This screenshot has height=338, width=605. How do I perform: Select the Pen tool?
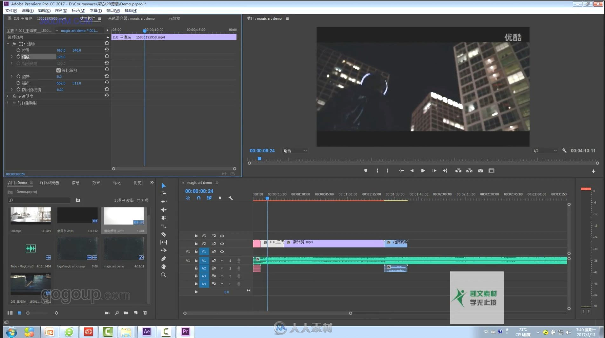click(x=164, y=259)
